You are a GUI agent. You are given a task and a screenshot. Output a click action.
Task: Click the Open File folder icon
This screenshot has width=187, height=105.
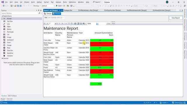(x=15, y=6)
